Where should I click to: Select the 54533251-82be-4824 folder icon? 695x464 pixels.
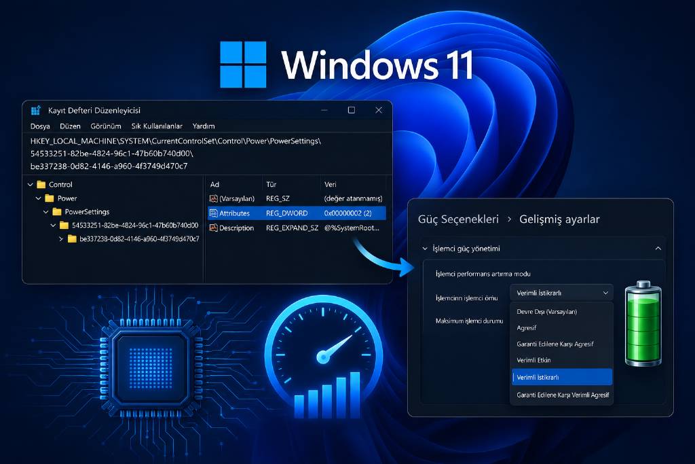pos(64,226)
